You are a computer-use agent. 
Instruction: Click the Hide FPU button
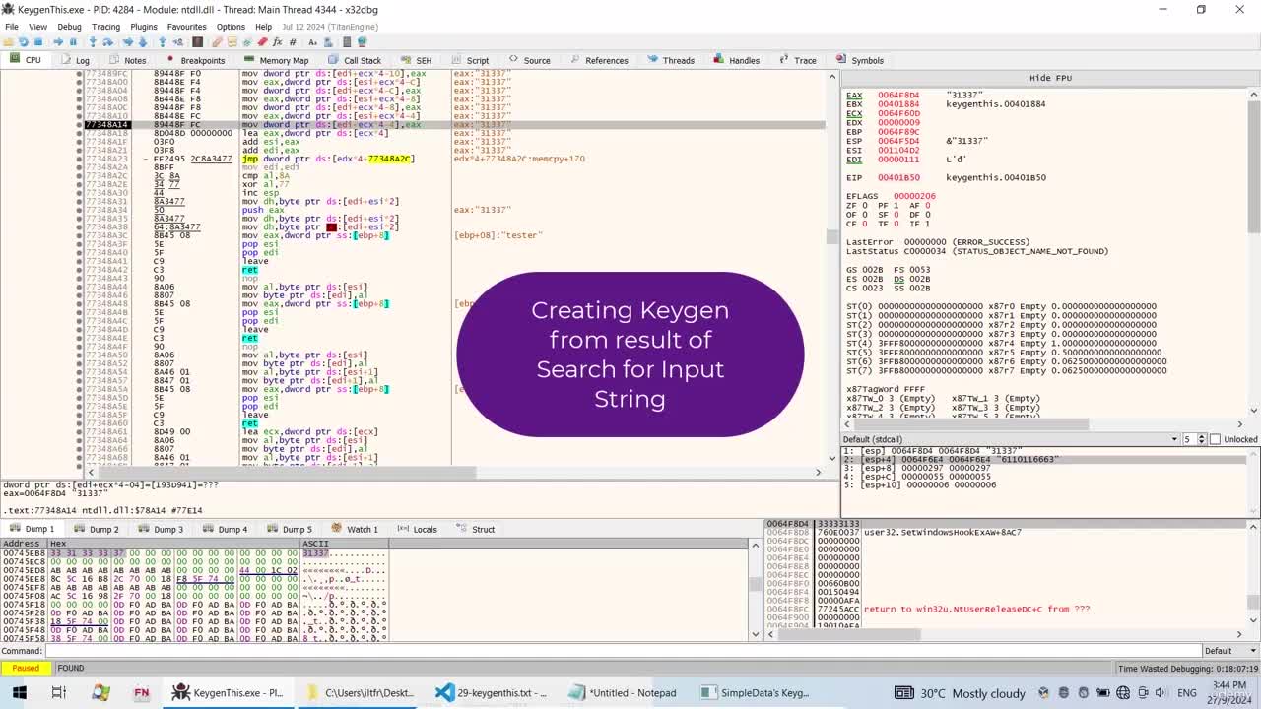pyautogui.click(x=1050, y=78)
